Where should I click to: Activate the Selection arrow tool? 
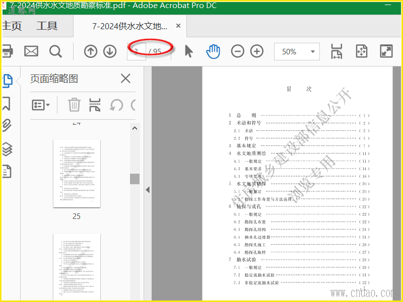[188, 51]
